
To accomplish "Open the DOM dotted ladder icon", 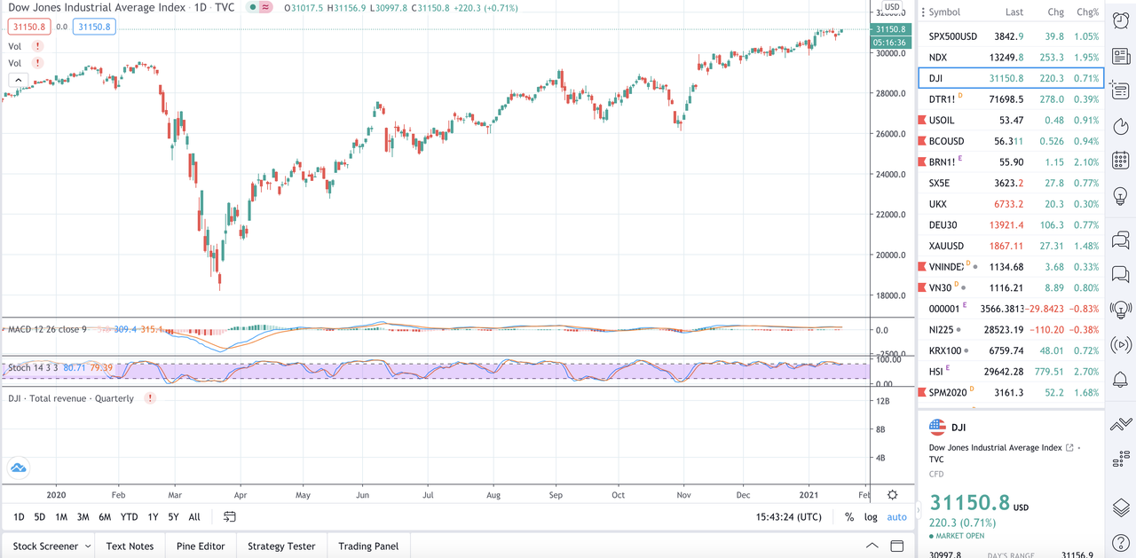I will point(1120,459).
